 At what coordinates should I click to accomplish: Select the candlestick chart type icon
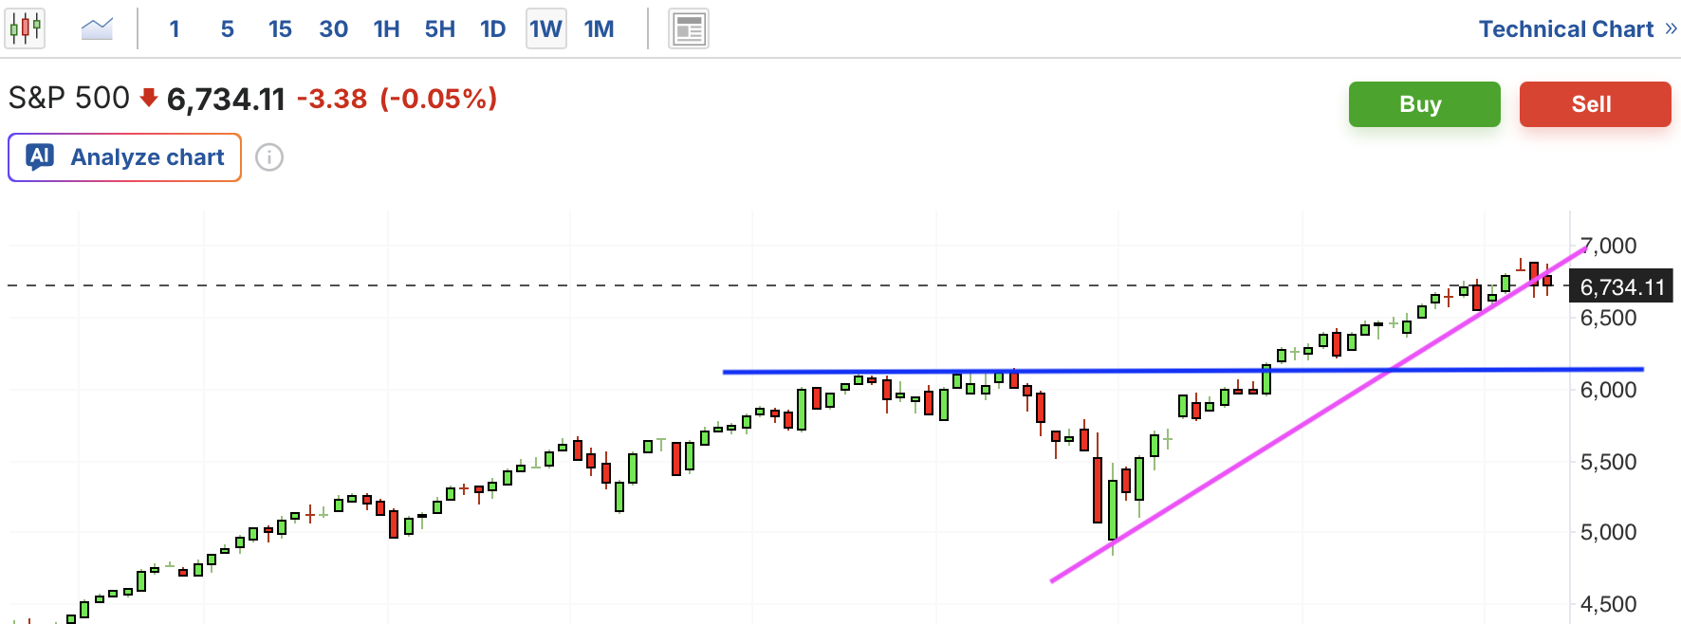coord(26,28)
